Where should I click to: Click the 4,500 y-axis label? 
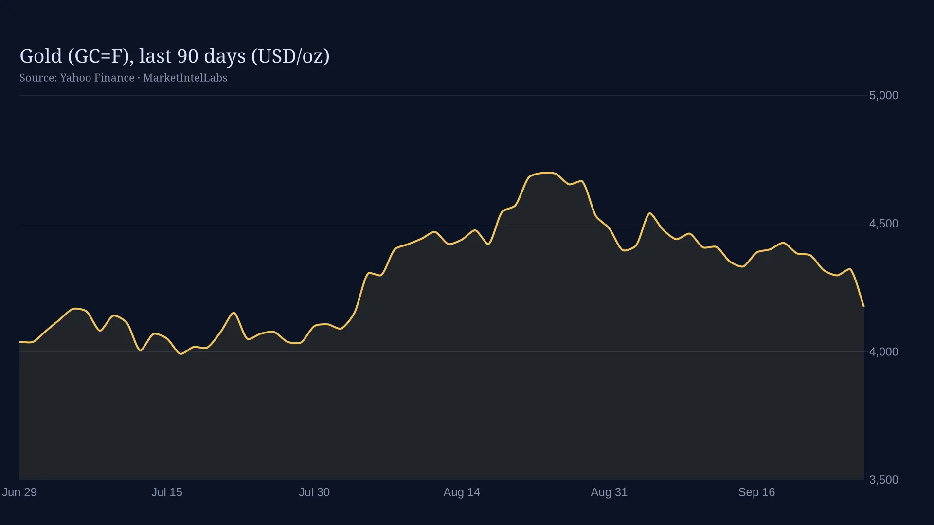(x=883, y=224)
